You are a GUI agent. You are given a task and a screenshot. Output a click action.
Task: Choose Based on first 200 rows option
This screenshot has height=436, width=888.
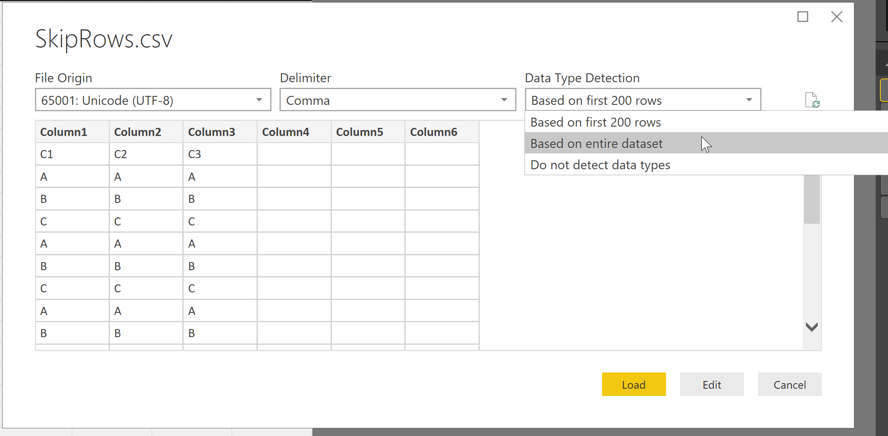point(706,122)
